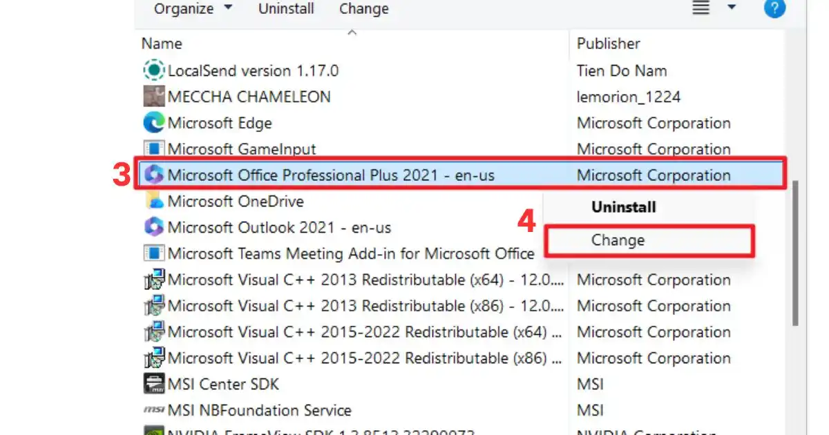
Task: Click MSI publisher for MSI Center SDK
Action: 590,384
